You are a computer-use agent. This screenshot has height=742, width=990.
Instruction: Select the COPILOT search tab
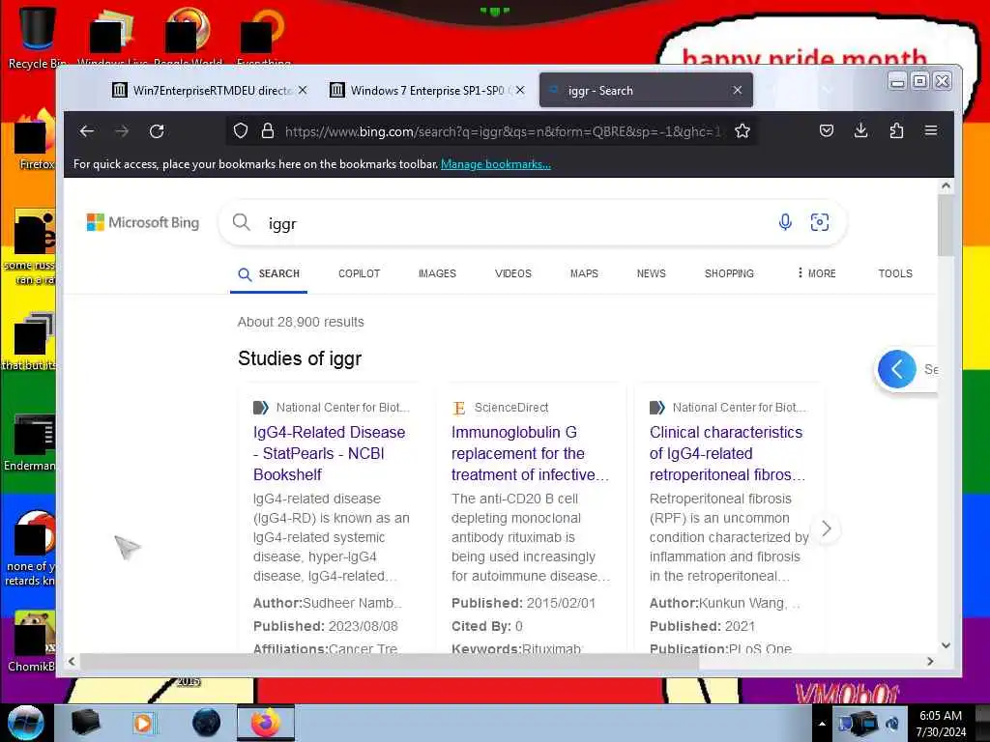click(x=359, y=273)
